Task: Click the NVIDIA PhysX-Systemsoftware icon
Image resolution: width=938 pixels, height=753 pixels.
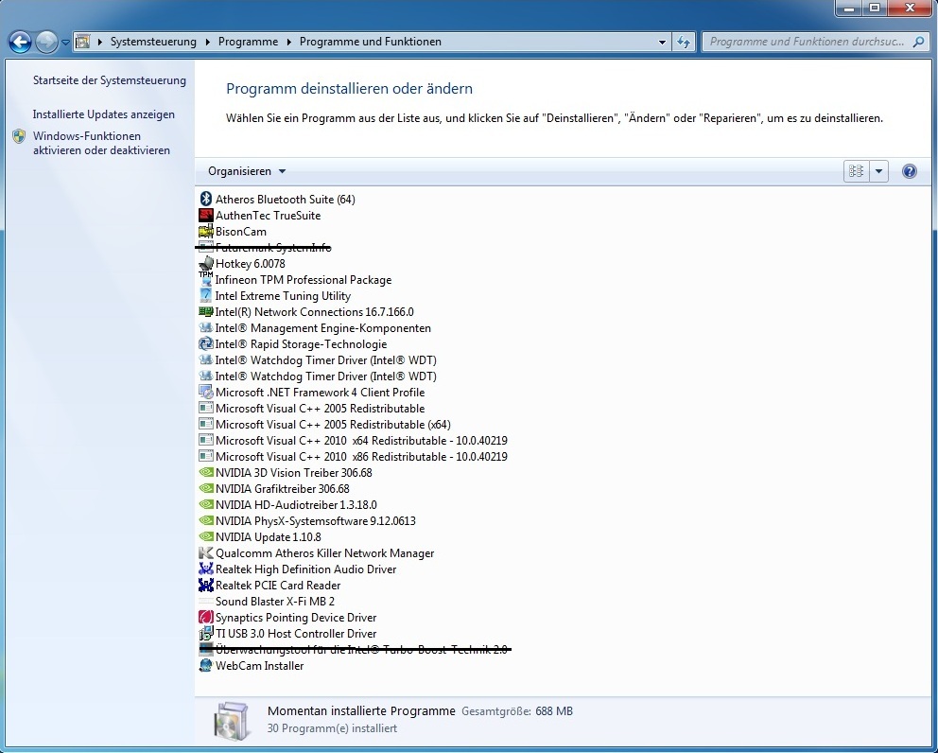Action: pyautogui.click(x=206, y=520)
